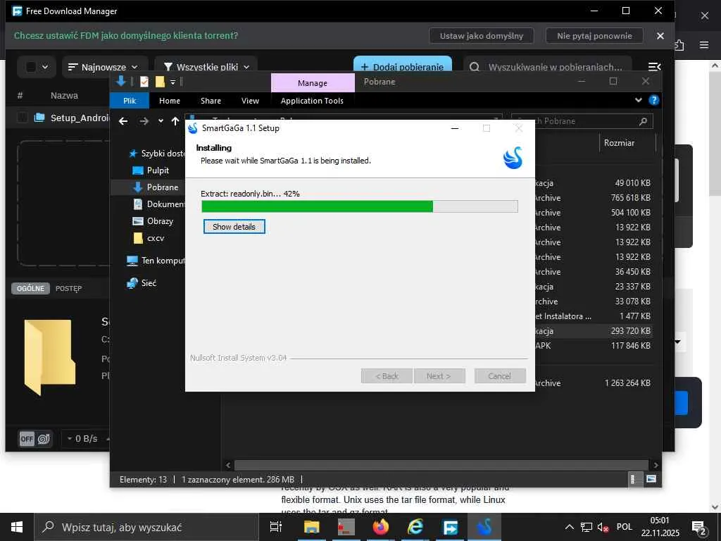This screenshot has width=721, height=541.
Task: Open the Application Tools ribbon tab
Action: [312, 101]
